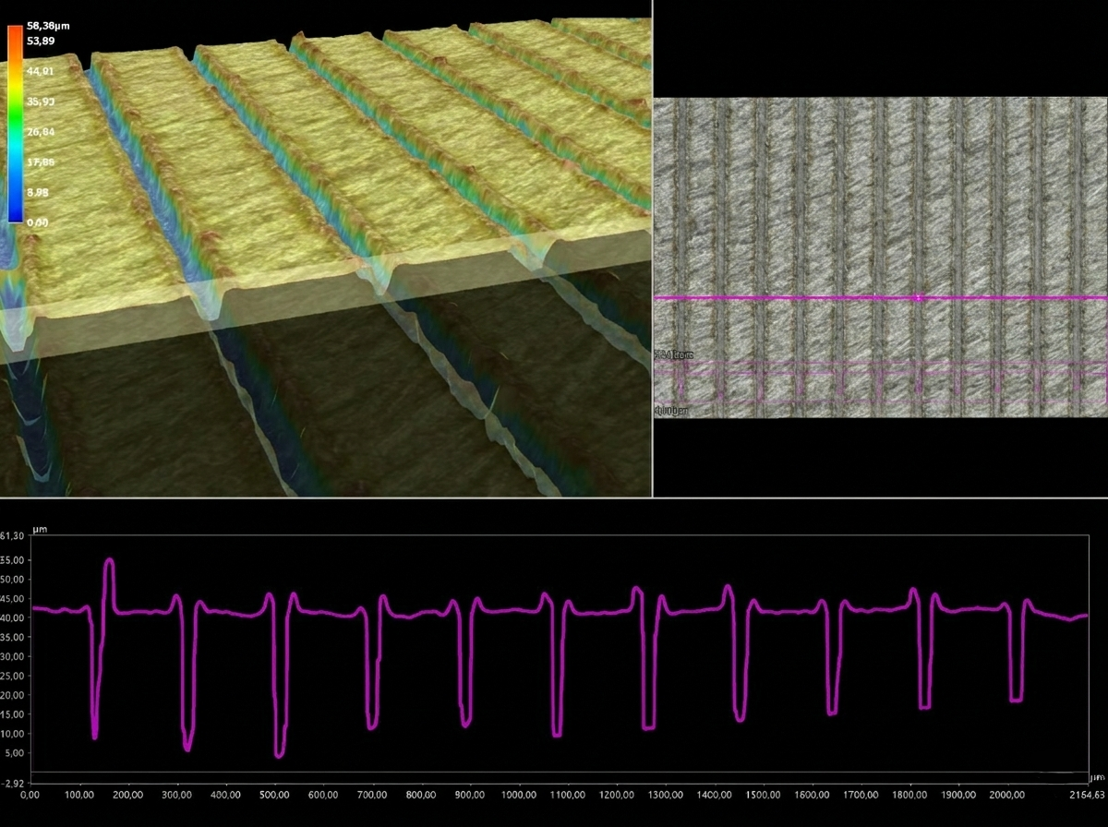Screen dimensions: 1108x827
Task: Select the magenta cross-section line in the micrograph
Action: (x=785, y=298)
